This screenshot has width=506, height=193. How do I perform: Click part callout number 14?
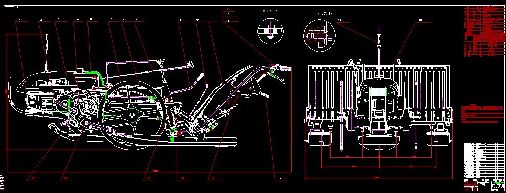pyautogui.click(x=228, y=10)
